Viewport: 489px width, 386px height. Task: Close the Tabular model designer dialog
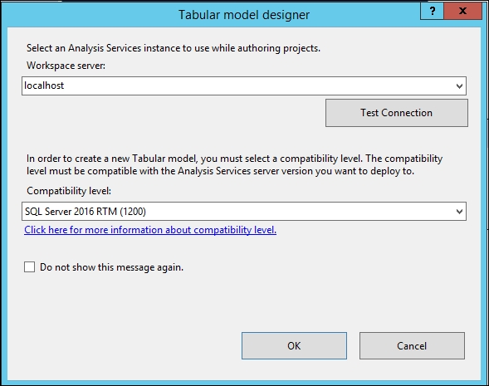pos(462,12)
